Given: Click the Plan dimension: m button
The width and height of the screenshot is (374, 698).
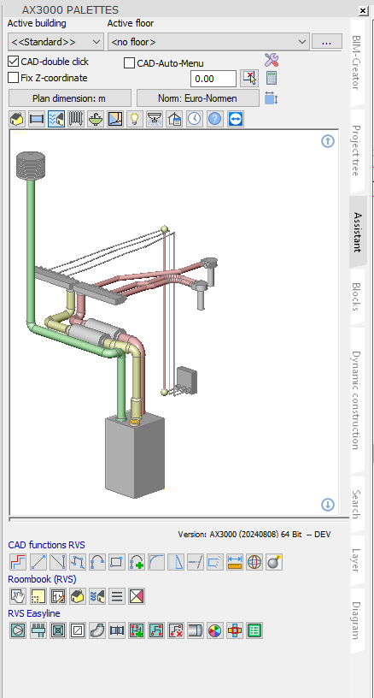Looking at the screenshot, I should pos(70,98).
